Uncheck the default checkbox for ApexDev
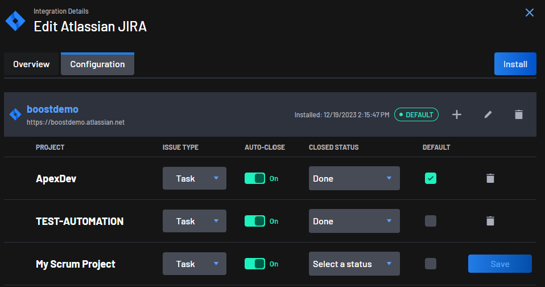The image size is (545, 287). click(x=430, y=178)
